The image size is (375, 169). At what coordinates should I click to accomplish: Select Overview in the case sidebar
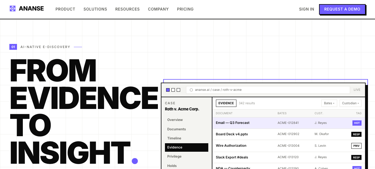[187, 120]
